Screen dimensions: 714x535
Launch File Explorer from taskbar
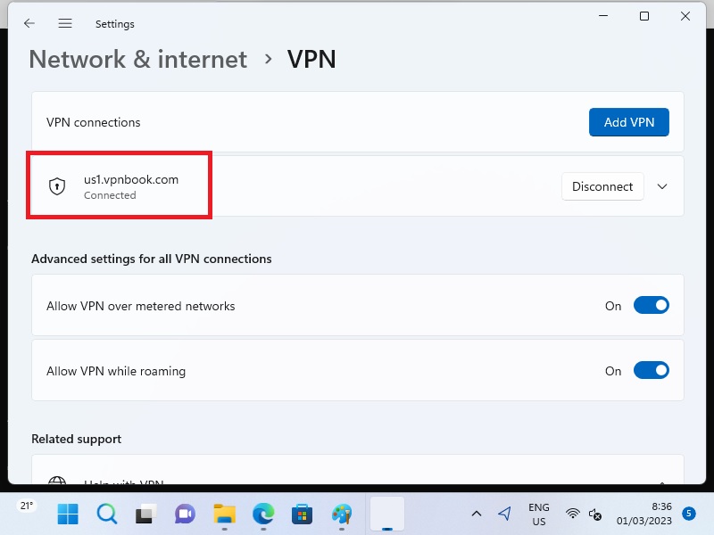224,514
